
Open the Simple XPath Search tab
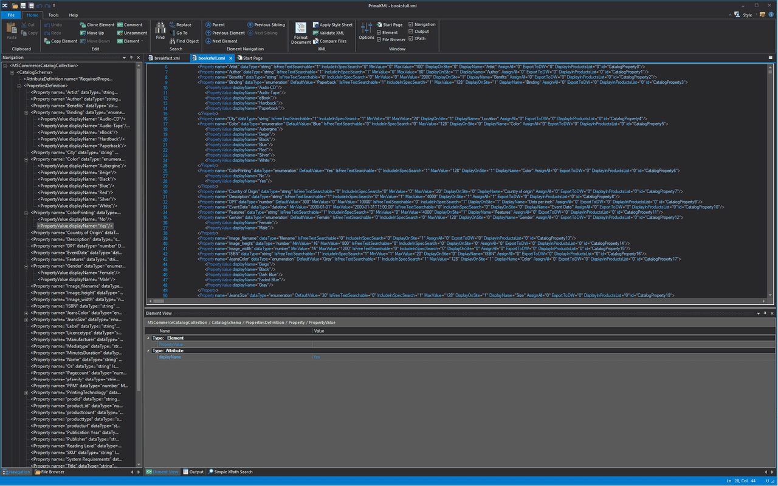(231, 472)
